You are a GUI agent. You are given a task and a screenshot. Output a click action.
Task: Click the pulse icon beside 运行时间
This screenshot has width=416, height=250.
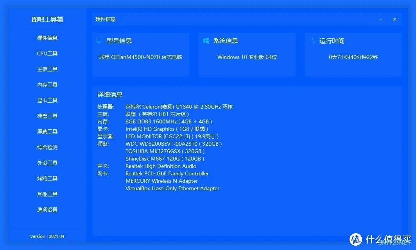(x=313, y=41)
